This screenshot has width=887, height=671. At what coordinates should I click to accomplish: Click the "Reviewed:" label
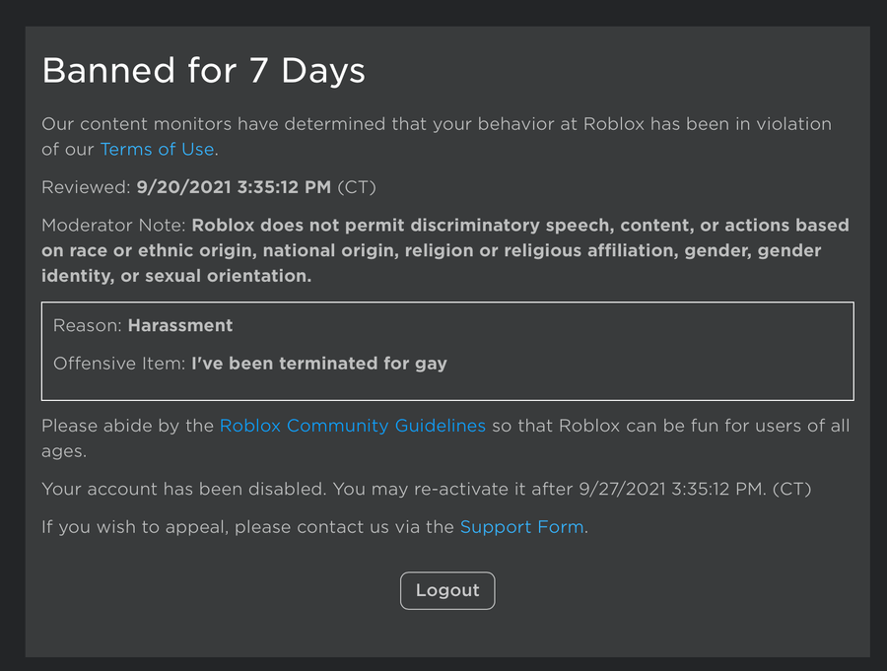coord(86,187)
